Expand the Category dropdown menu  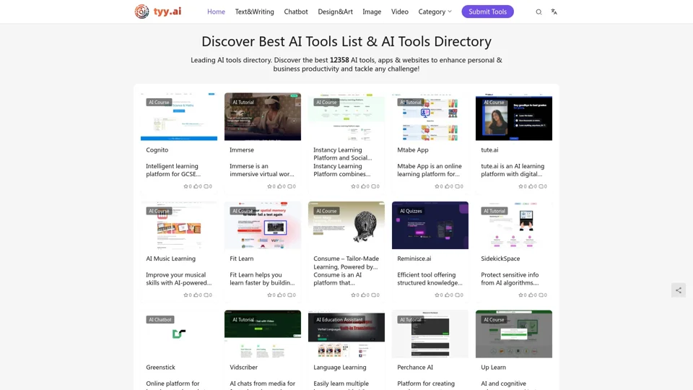coord(435,12)
